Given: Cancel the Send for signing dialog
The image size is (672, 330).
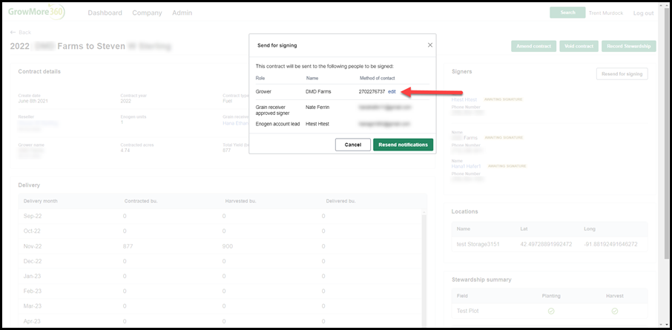Looking at the screenshot, I should 353,145.
